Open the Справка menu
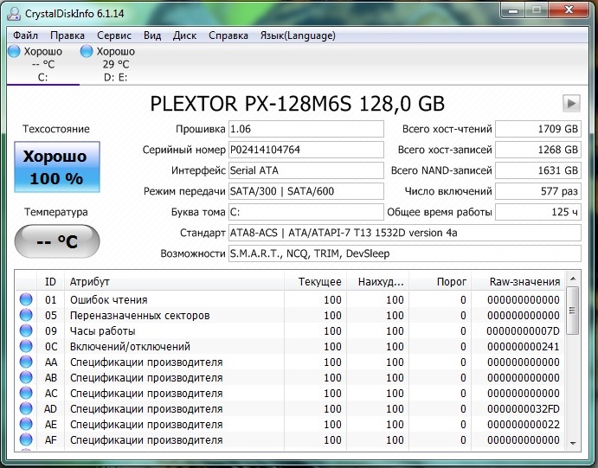The width and height of the screenshot is (598, 468). click(x=228, y=35)
